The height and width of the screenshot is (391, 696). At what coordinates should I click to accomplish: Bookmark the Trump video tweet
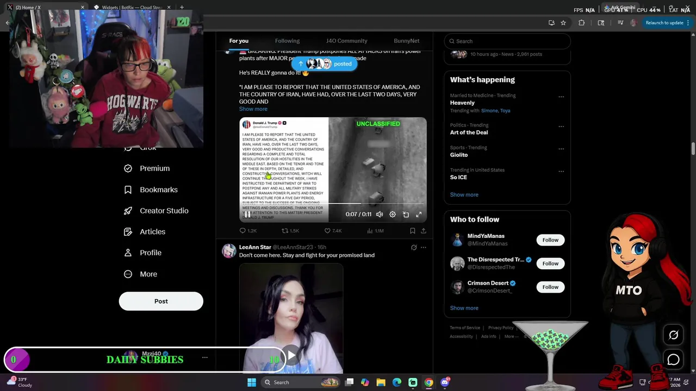413,231
